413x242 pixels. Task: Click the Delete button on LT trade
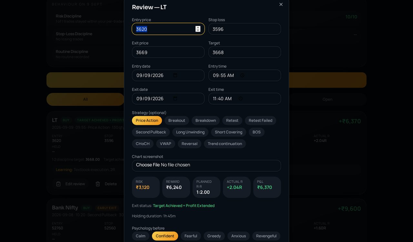tap(106, 184)
